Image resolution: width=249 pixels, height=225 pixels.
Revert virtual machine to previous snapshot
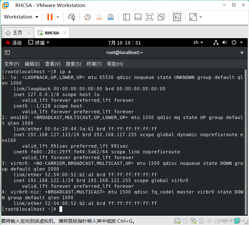coord(99,17)
